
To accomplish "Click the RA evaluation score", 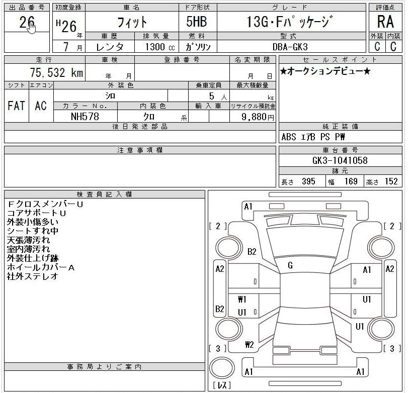I will coord(385,23).
